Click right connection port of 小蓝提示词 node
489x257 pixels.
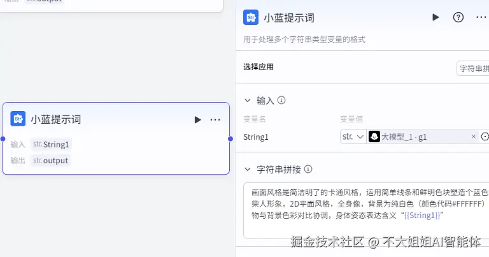pyautogui.click(x=230, y=138)
